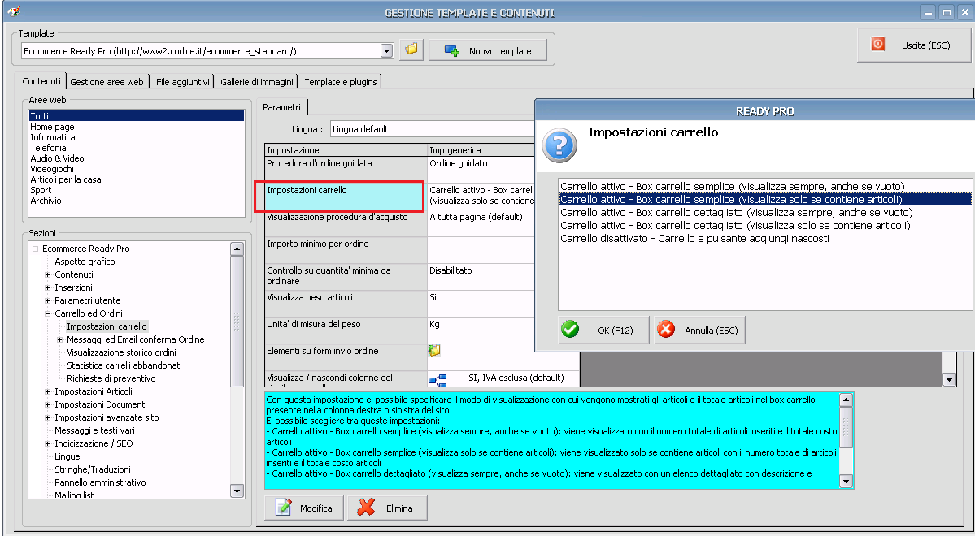This screenshot has height=536, width=975.
Task: Select the Procedura d'ordine guidata row
Action: 400,169
